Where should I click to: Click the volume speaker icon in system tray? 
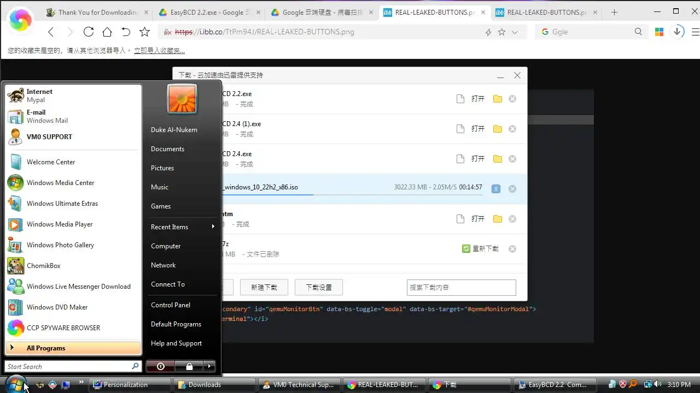(657, 384)
